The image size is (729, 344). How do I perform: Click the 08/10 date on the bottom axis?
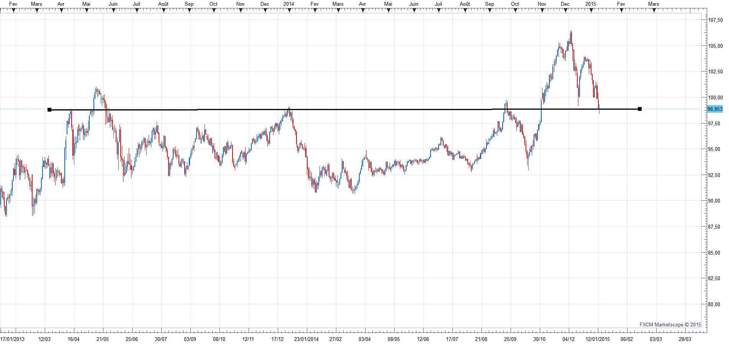tap(219, 339)
